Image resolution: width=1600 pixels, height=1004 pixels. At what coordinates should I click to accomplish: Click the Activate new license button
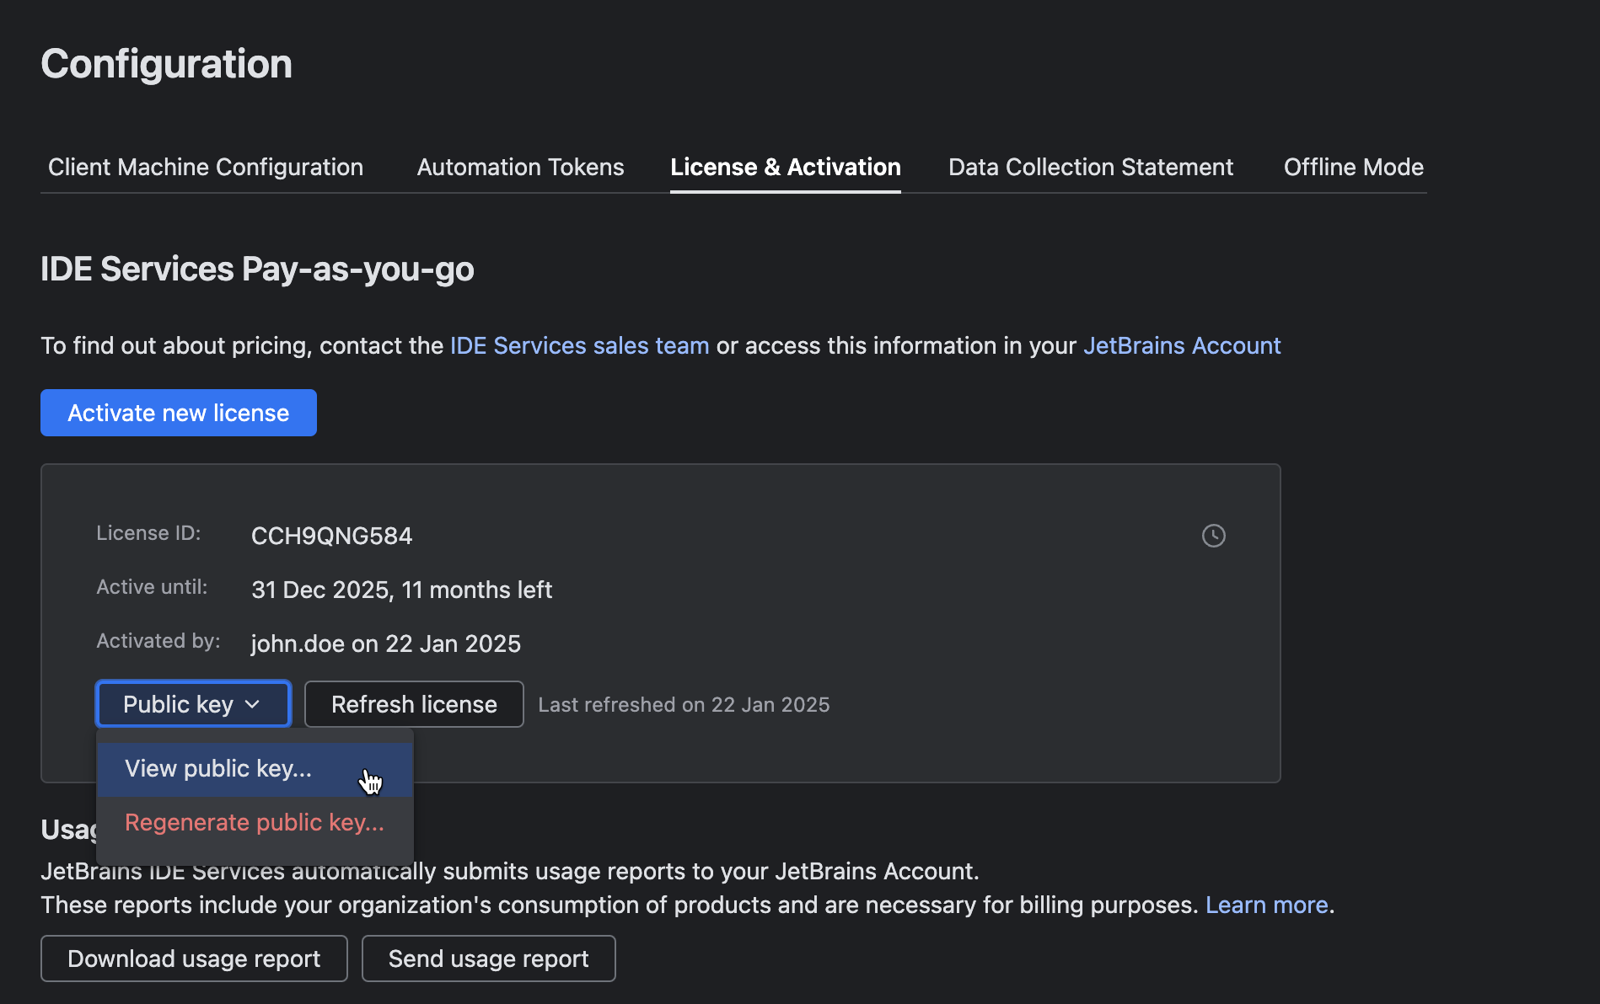click(x=178, y=413)
